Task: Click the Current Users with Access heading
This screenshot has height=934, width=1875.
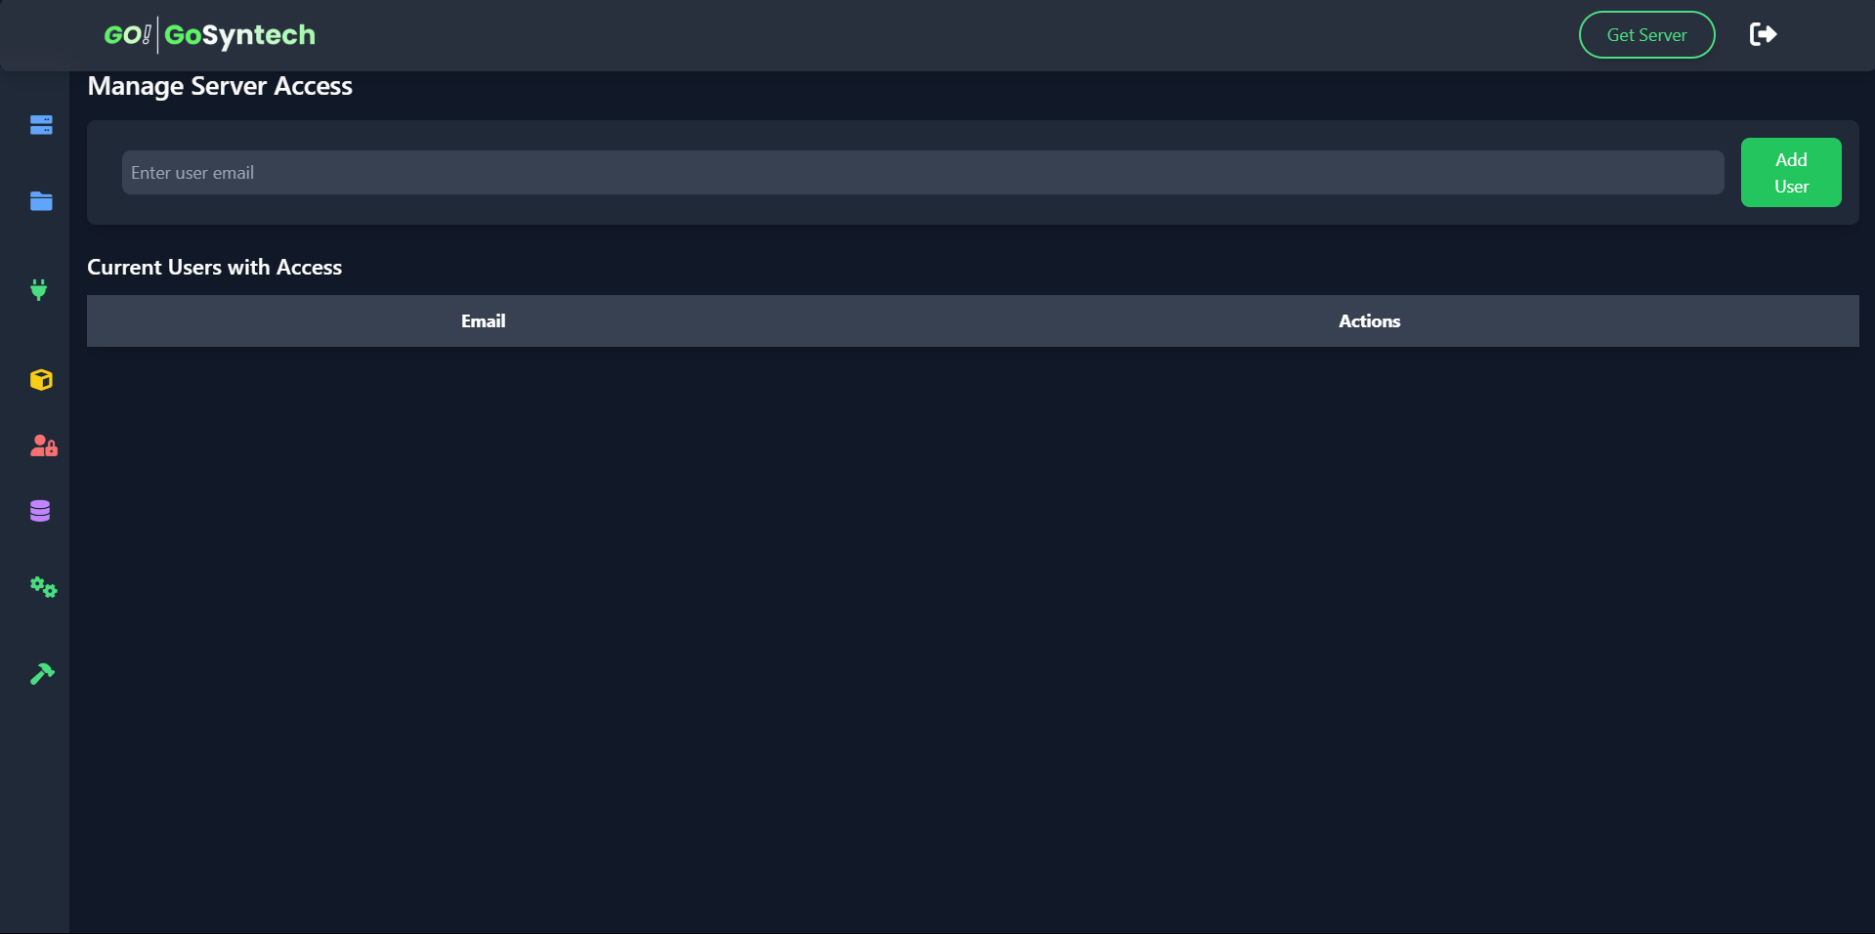Action: [x=215, y=268]
